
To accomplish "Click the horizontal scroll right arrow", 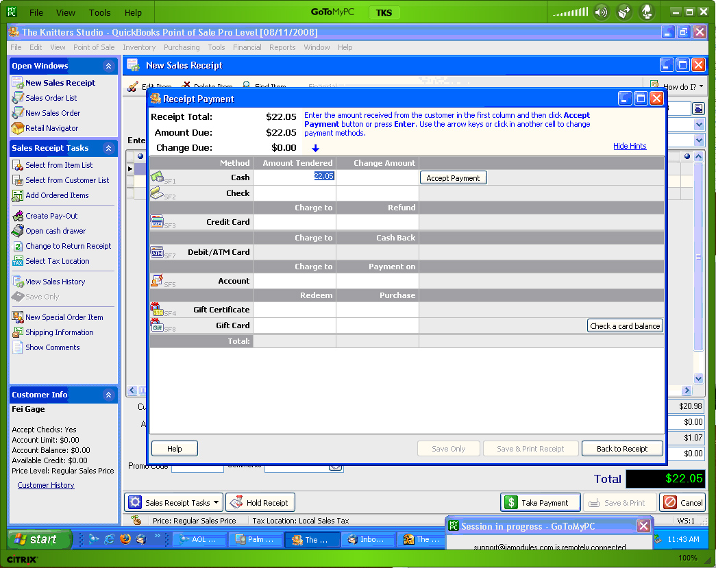I will (x=687, y=391).
